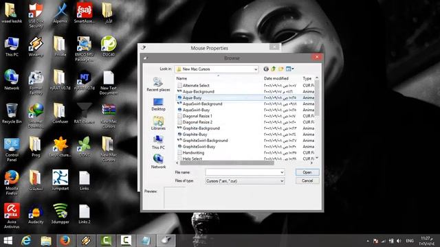The height and width of the screenshot is (247, 440).
Task: Select the AquaSwirl-Background file
Action: pos(202,104)
